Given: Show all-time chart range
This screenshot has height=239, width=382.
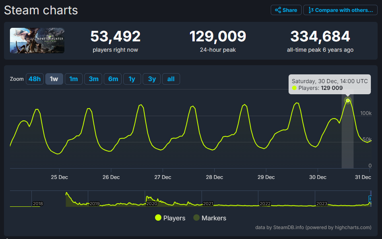Looking at the screenshot, I should pyautogui.click(x=171, y=79).
